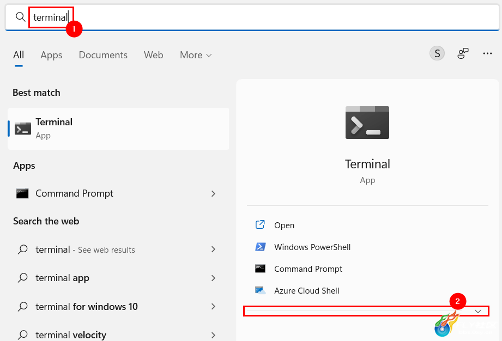Launch Windows PowerShell from Terminal actions
Viewport: 502px width, 341px height.
click(x=367, y=247)
